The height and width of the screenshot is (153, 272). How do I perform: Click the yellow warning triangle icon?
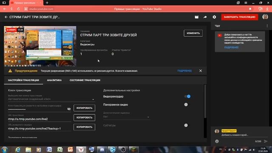click(10, 71)
